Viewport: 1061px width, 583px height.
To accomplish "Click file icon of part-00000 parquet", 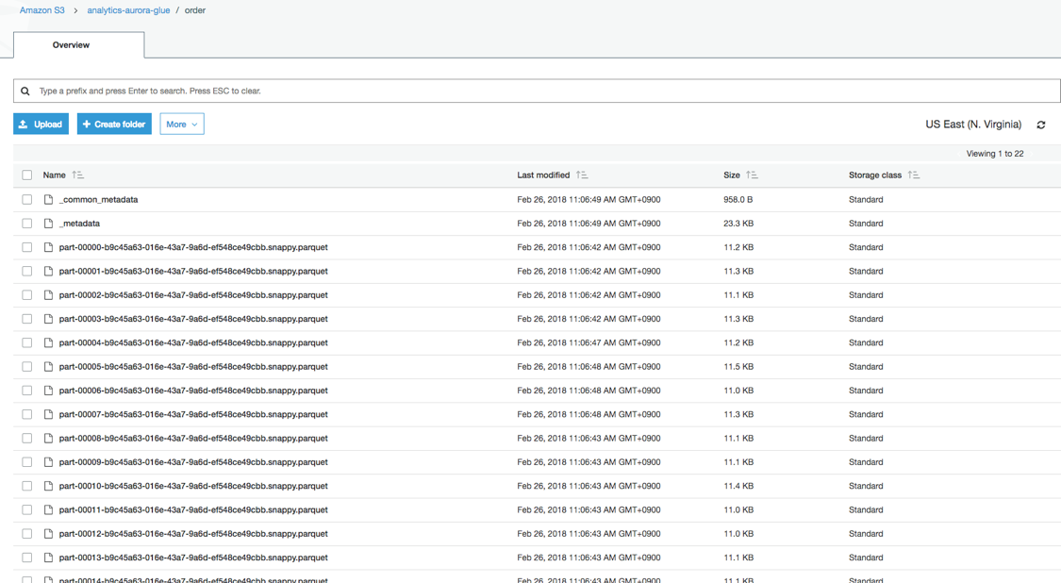I will click(x=48, y=247).
